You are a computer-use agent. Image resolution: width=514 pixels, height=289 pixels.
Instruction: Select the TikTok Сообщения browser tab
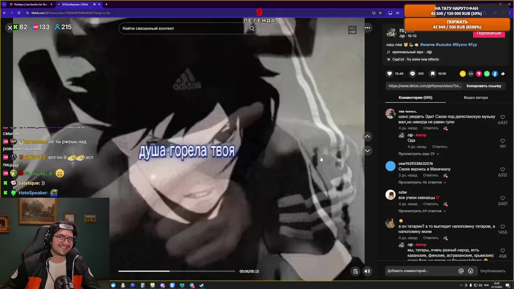pyautogui.click(x=79, y=4)
